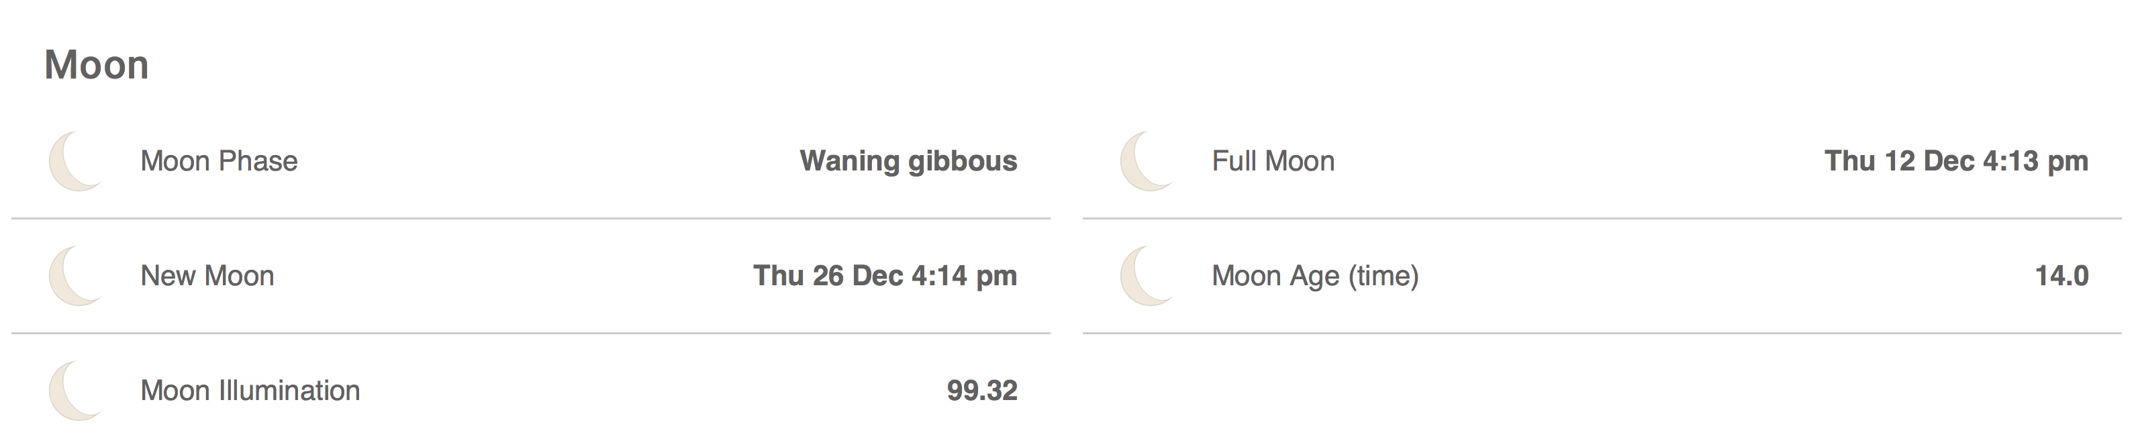
Task: Click the Full Moon label
Action: coord(1273,161)
